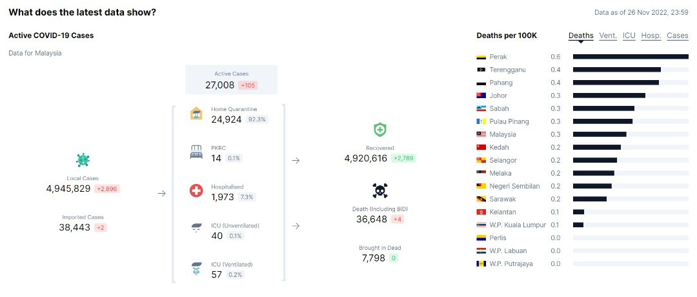Switch to the Vent. tab

(x=608, y=36)
